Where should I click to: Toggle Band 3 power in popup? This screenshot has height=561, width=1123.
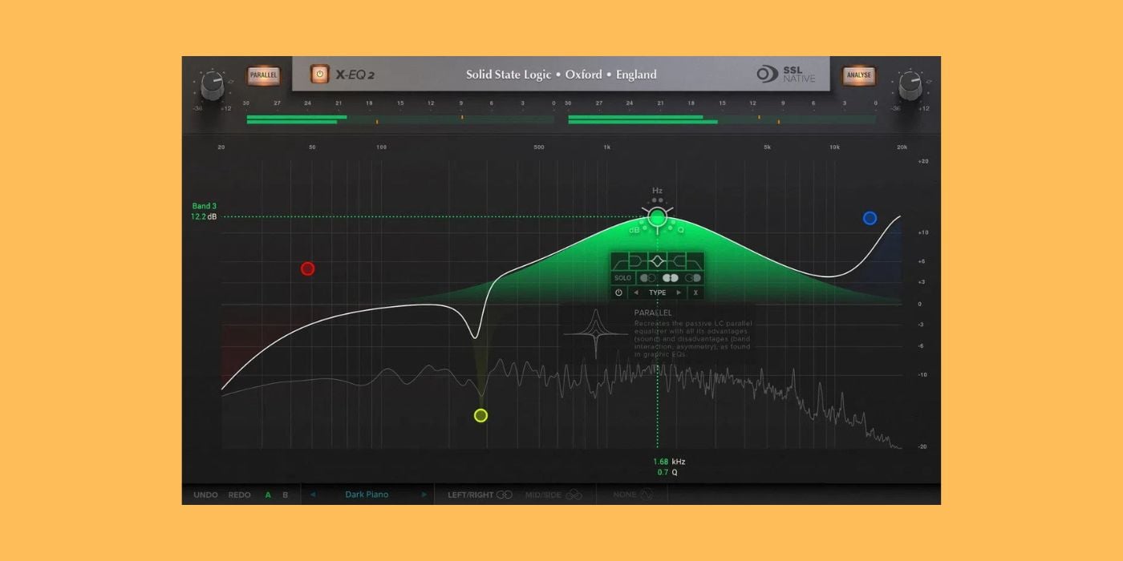(x=618, y=293)
